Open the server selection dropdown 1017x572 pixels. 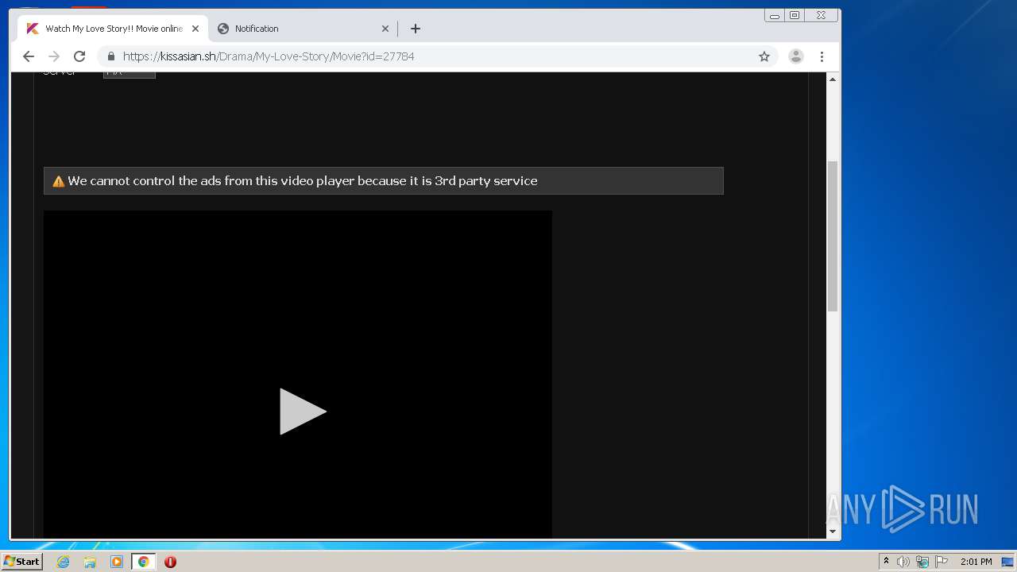tap(130, 73)
